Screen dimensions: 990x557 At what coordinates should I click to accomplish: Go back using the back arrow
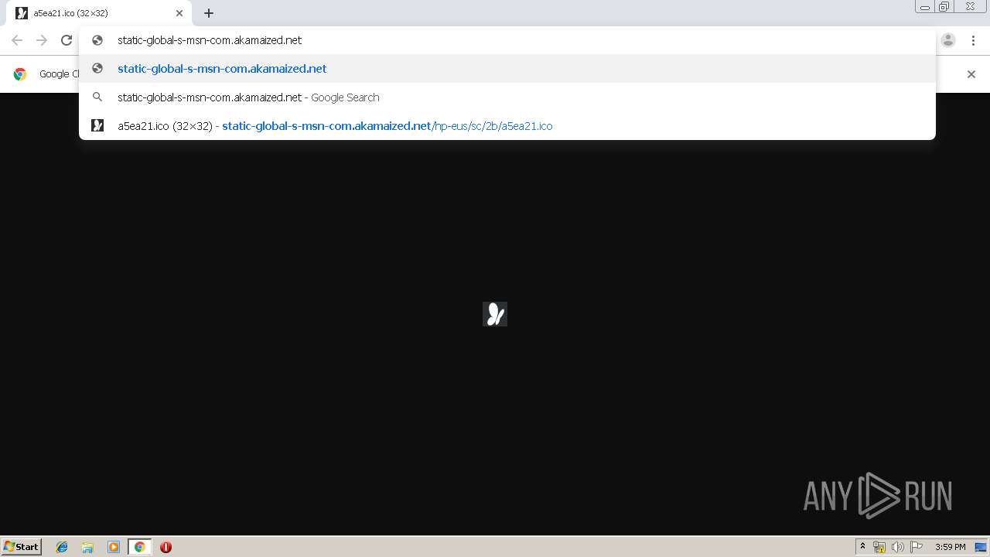click(x=17, y=40)
